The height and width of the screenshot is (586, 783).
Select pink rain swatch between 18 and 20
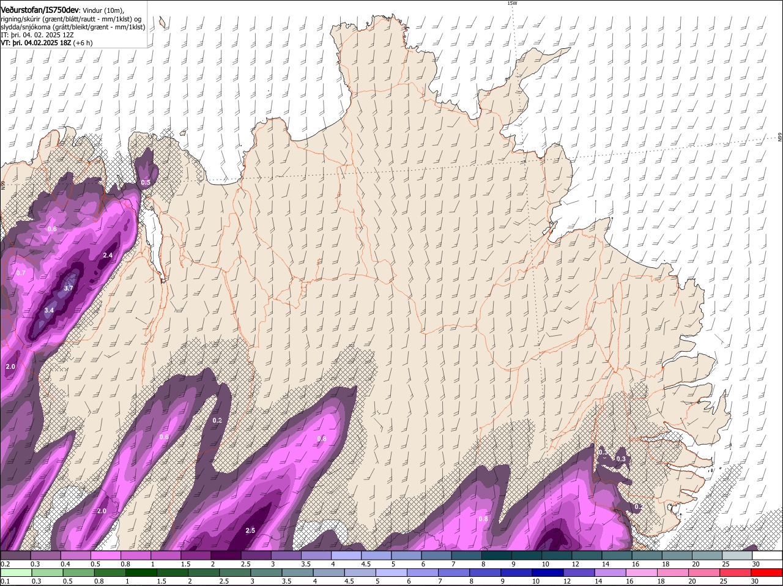672,573
